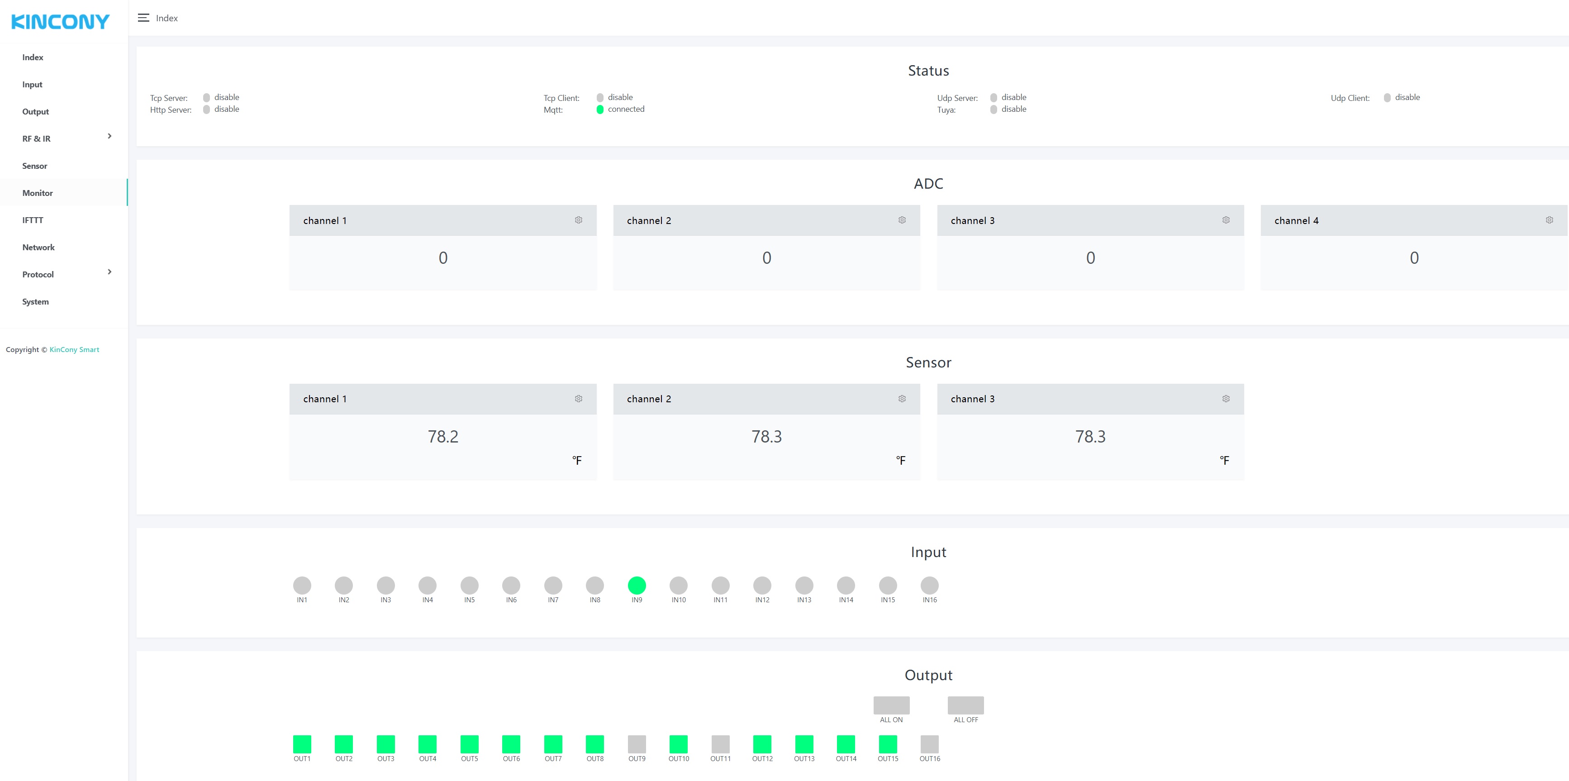The width and height of the screenshot is (1569, 781).
Task: Expand the Protocol submenu arrow
Action: pyautogui.click(x=109, y=272)
